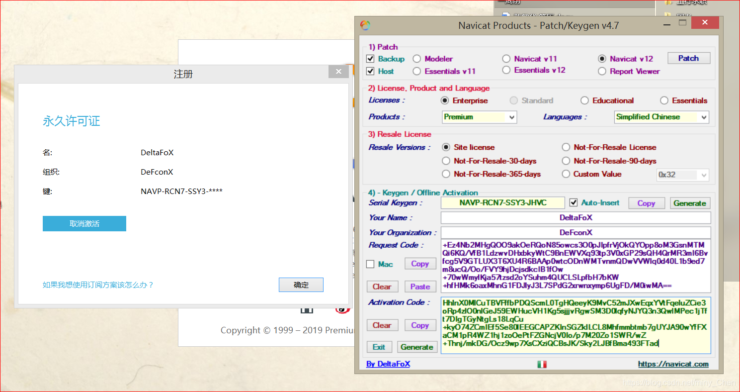The image size is (740, 392).
Task: Choose Not-For-Resale-30-days option
Action: (x=446, y=161)
